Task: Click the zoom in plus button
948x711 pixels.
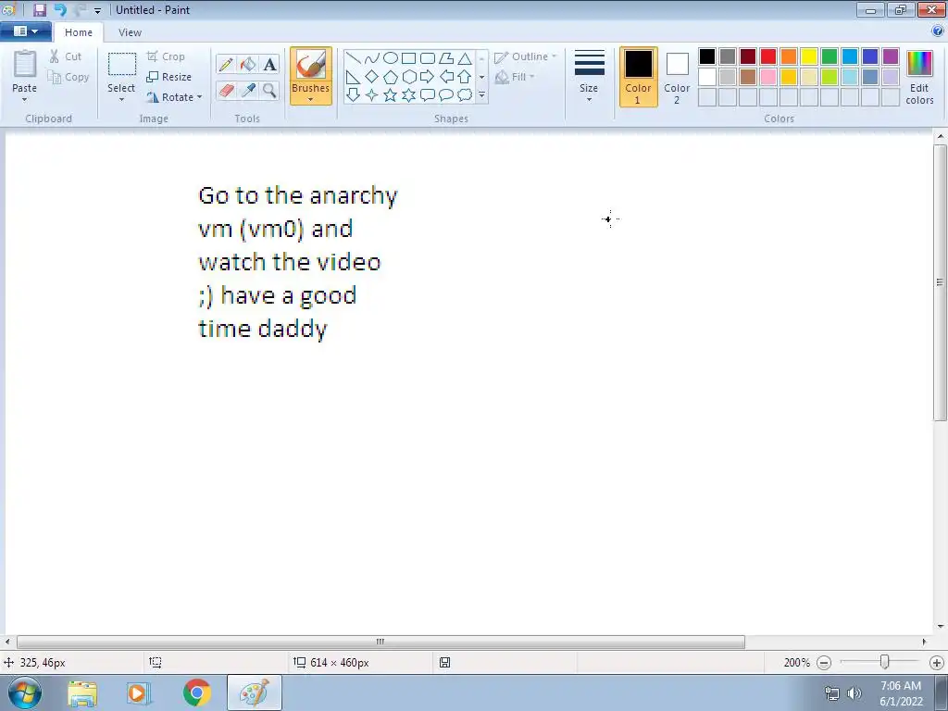Action: pyautogui.click(x=937, y=663)
